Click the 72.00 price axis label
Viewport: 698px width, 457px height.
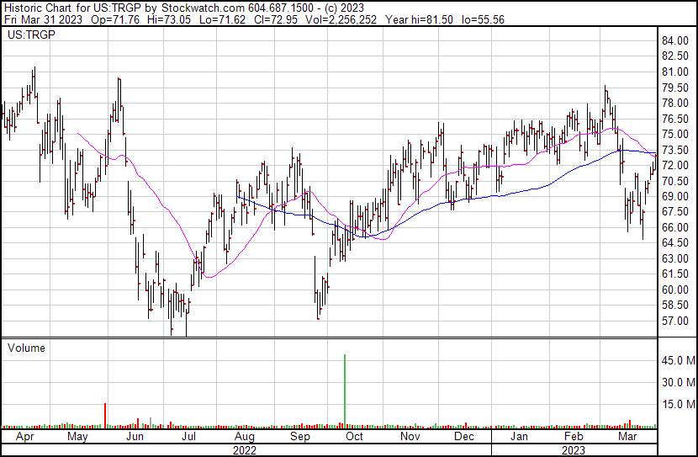click(x=676, y=166)
